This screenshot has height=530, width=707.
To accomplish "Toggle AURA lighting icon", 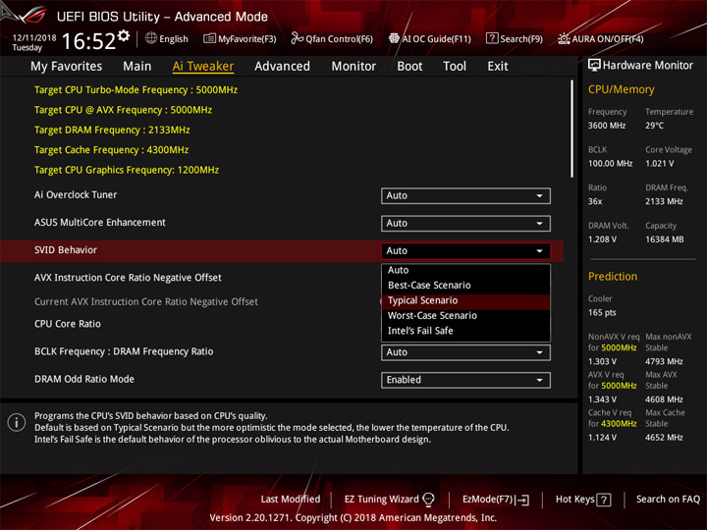I will tap(564, 38).
